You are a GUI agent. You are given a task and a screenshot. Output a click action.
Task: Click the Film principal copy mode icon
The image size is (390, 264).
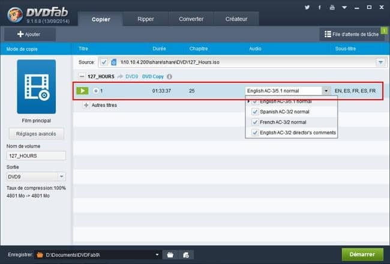(x=37, y=86)
